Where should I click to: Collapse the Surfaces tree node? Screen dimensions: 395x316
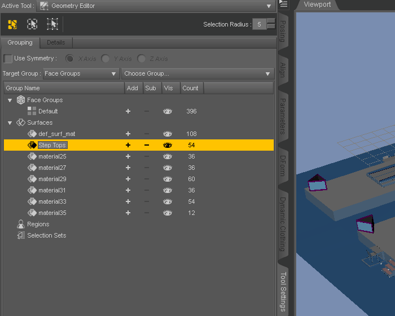[x=10, y=123]
